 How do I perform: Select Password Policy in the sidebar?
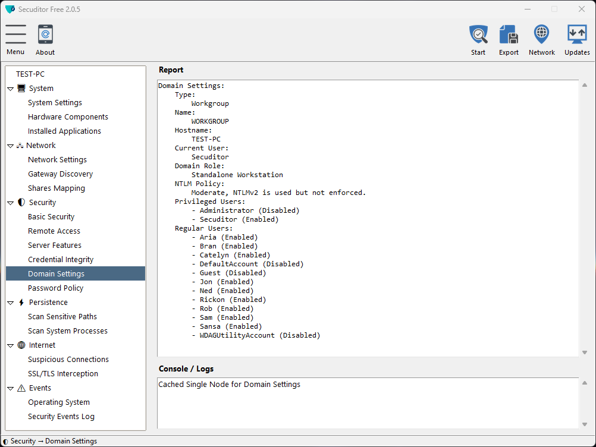coord(55,288)
